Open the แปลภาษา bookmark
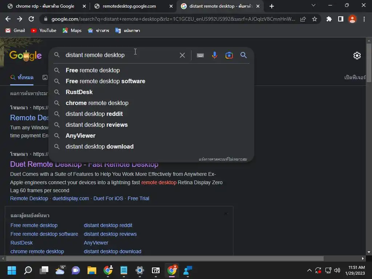This screenshot has width=372, height=279. (x=128, y=31)
